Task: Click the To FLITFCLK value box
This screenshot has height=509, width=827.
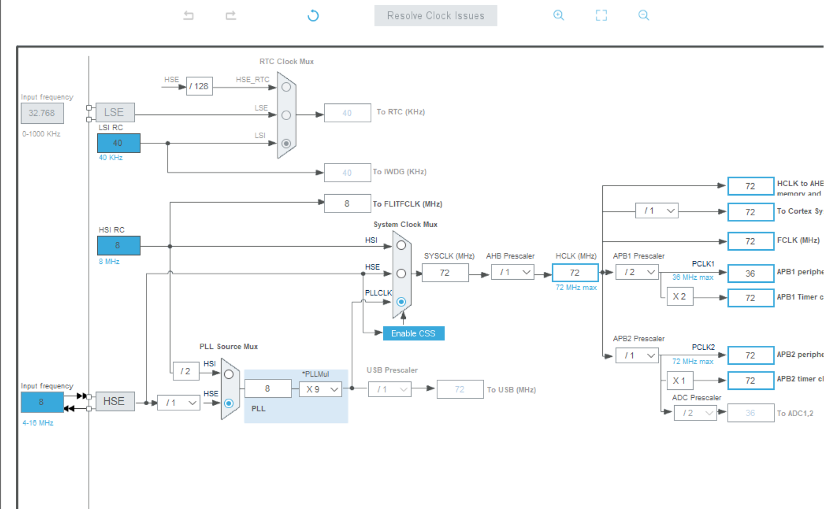Action: [x=347, y=204]
